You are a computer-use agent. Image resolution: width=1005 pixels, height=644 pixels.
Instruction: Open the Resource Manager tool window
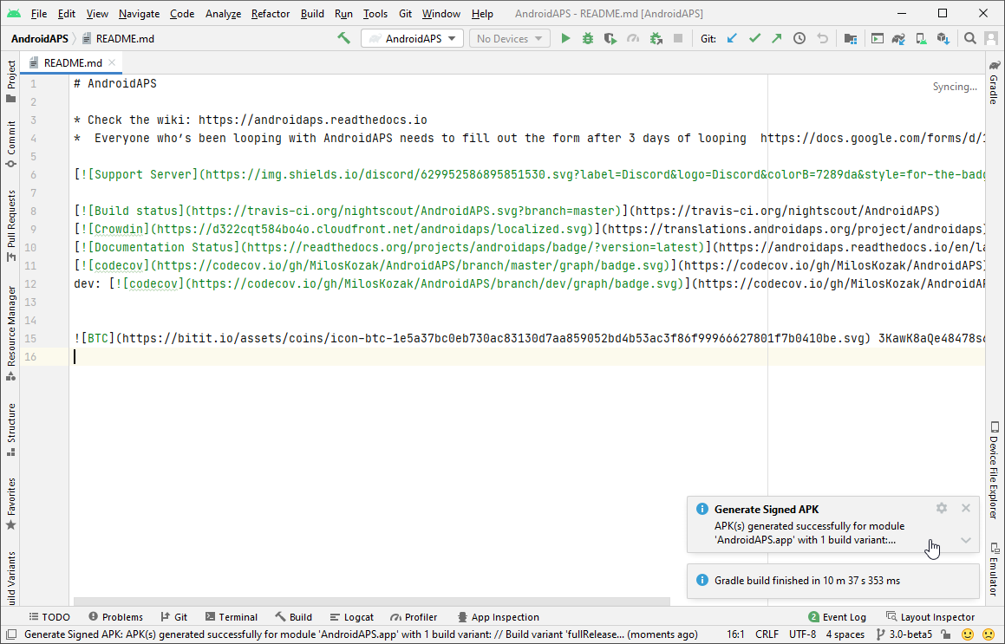[x=10, y=333]
